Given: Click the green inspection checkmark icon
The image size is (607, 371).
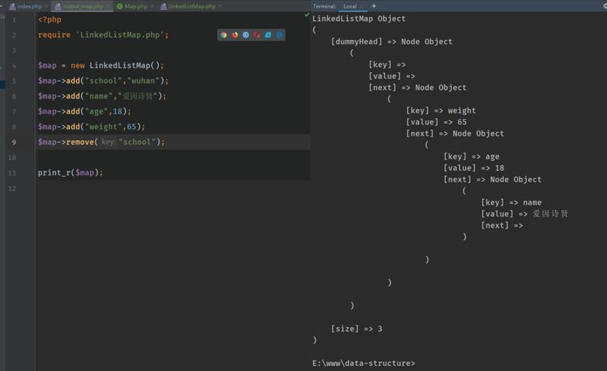Looking at the screenshot, I should pyautogui.click(x=307, y=15).
